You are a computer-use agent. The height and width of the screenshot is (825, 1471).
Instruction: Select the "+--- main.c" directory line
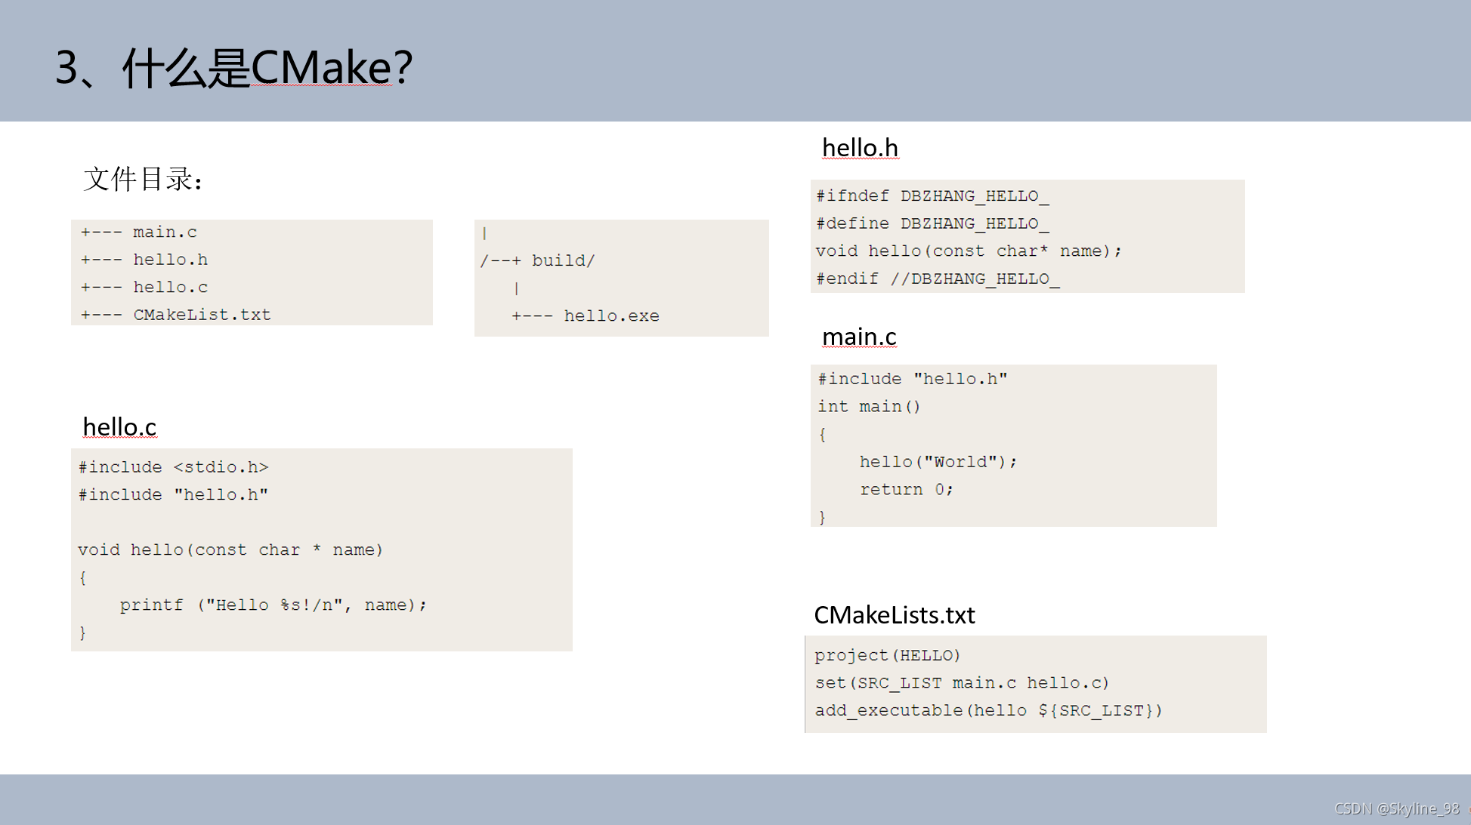click(x=139, y=232)
